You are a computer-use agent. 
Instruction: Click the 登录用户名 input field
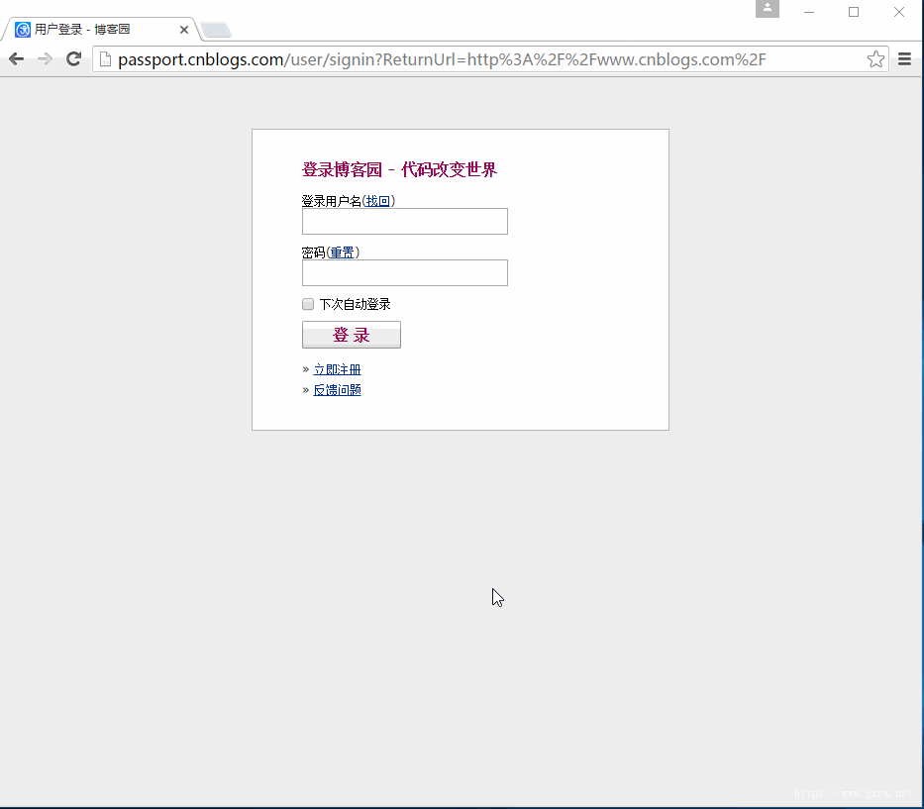tap(405, 221)
